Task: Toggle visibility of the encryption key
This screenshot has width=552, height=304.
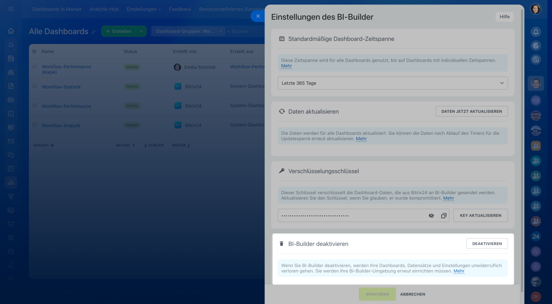Action: [431, 216]
